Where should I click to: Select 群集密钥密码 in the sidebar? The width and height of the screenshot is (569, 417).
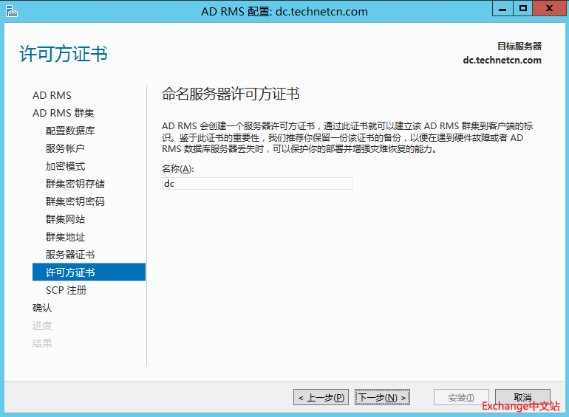[x=75, y=201]
